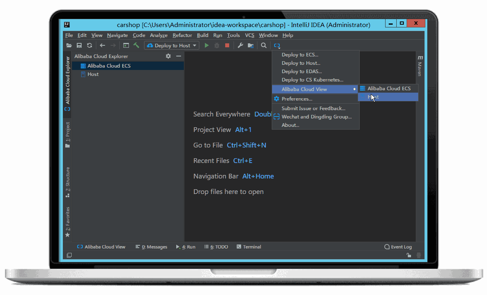Open the panel settings gear in Alibaba Cloud Explorer
Image resolution: width=487 pixels, height=295 pixels.
[x=168, y=56]
